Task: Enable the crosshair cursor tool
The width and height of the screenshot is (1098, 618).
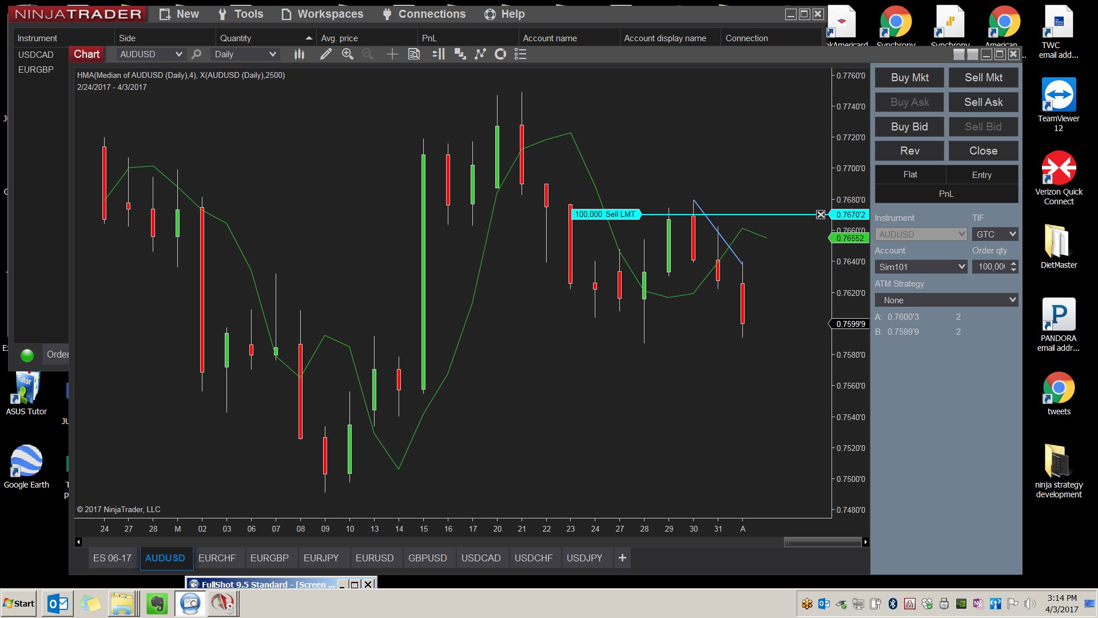Action: pyautogui.click(x=392, y=54)
